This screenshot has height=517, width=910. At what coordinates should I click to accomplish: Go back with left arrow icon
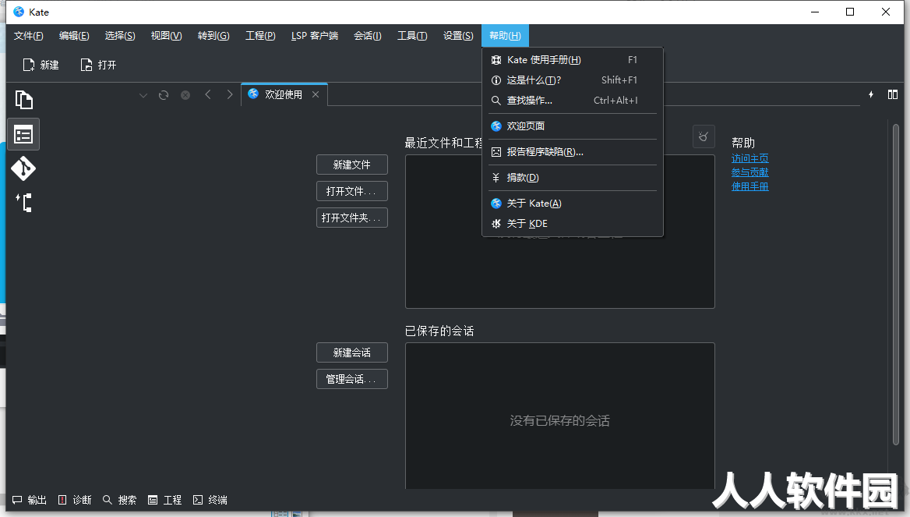click(208, 94)
